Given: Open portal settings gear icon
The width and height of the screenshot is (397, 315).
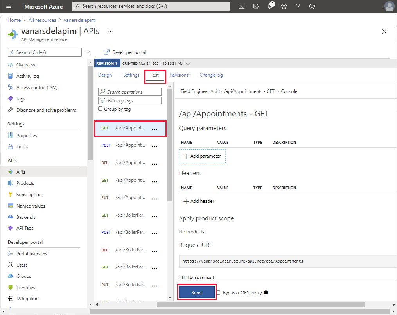Looking at the screenshot, I should coord(284,6).
